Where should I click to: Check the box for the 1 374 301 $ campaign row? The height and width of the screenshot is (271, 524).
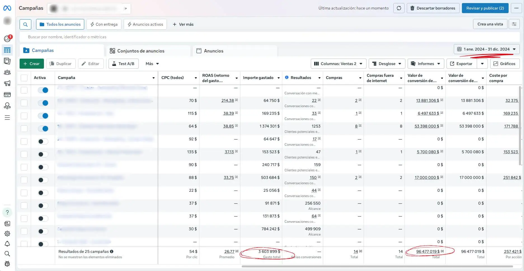pyautogui.click(x=24, y=129)
